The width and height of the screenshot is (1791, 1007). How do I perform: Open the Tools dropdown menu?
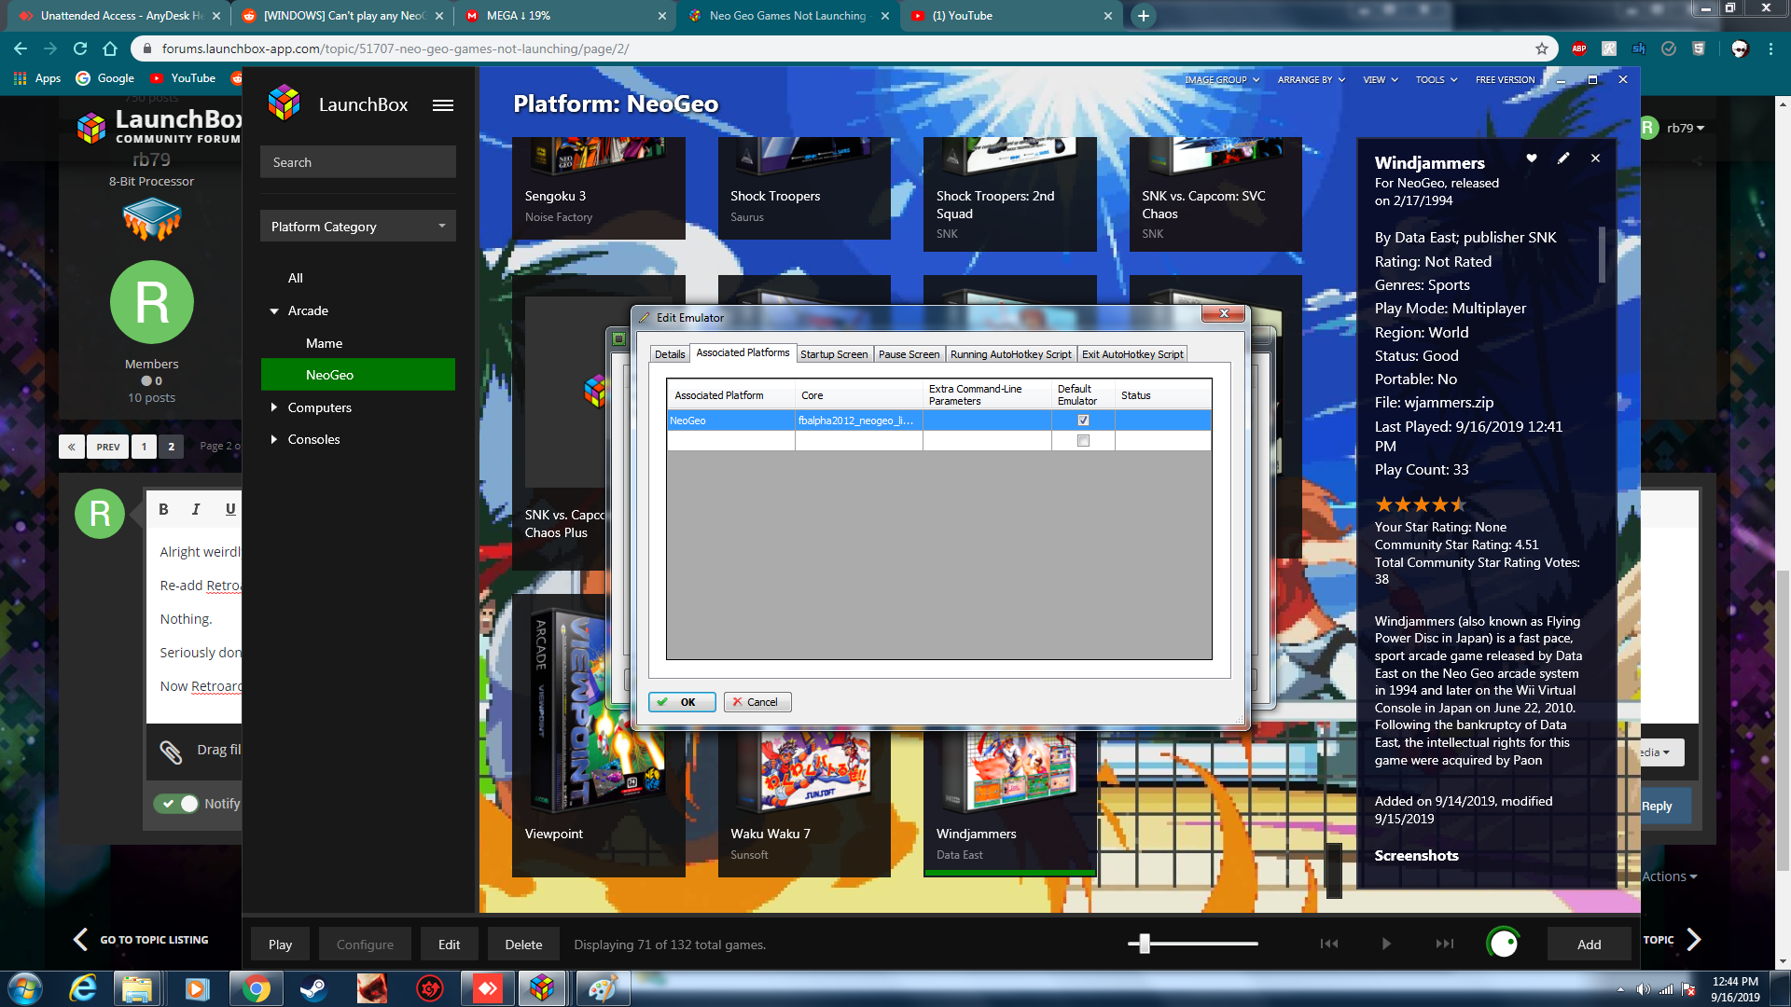coord(1437,80)
